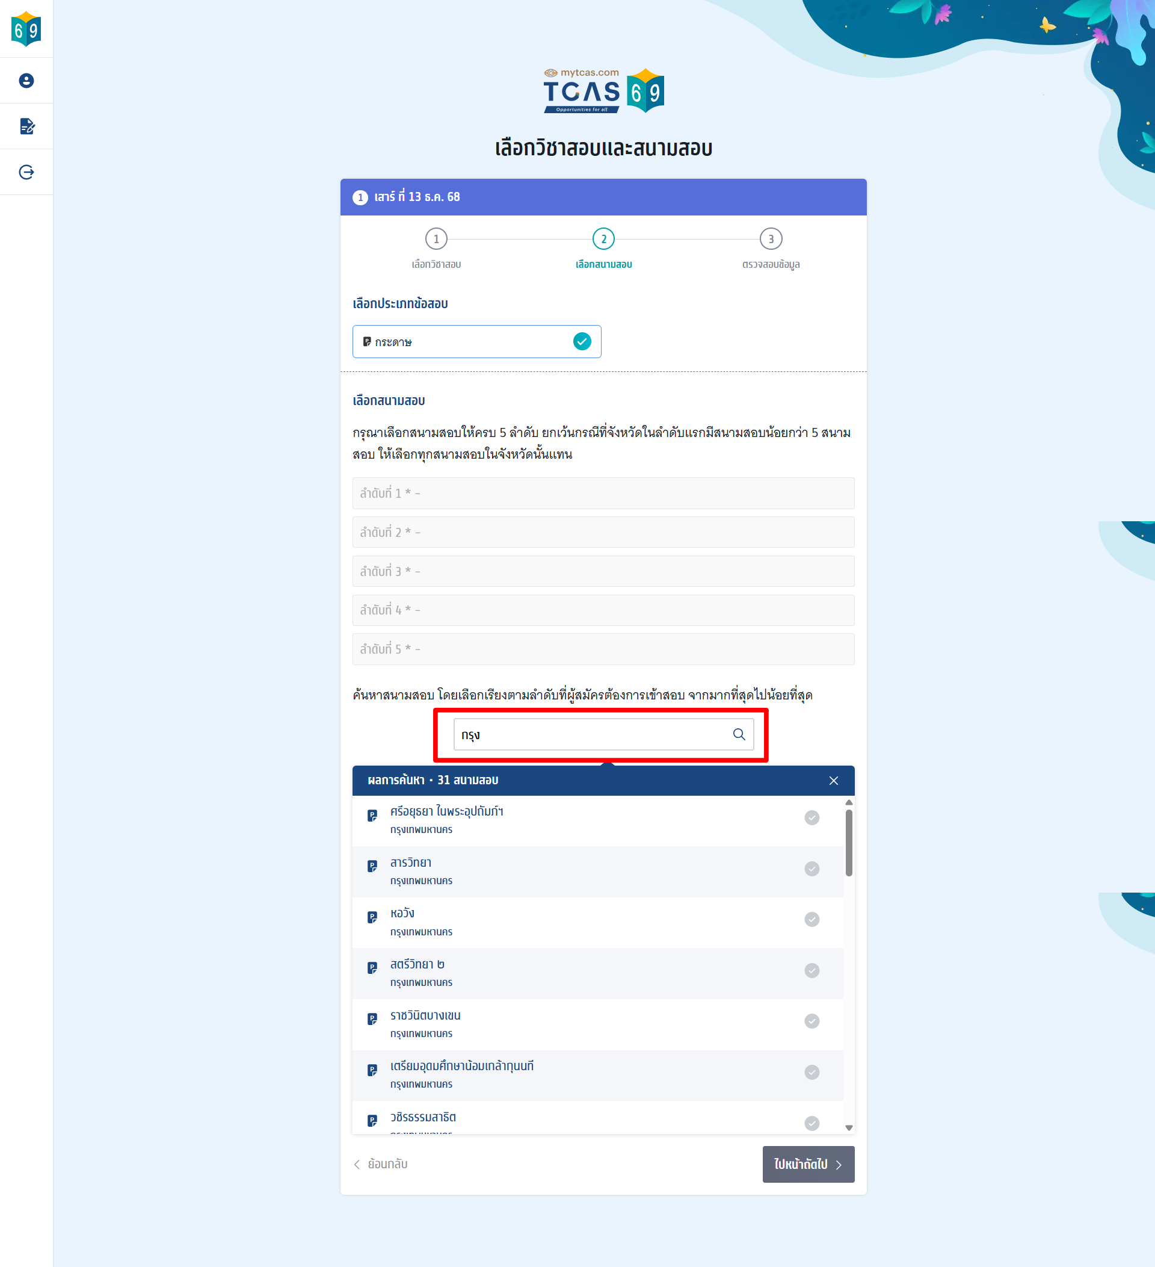Click the TCAS 69 sidebar logo
The image size is (1155, 1267).
26,29
